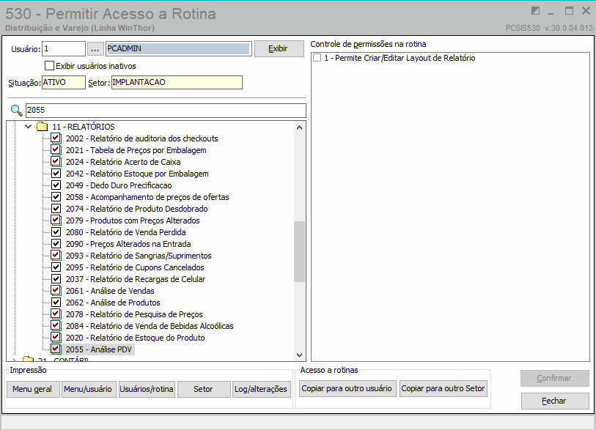Enable Permite Criar/Editar Layout de Relatório
596x430 pixels.
pos(317,58)
